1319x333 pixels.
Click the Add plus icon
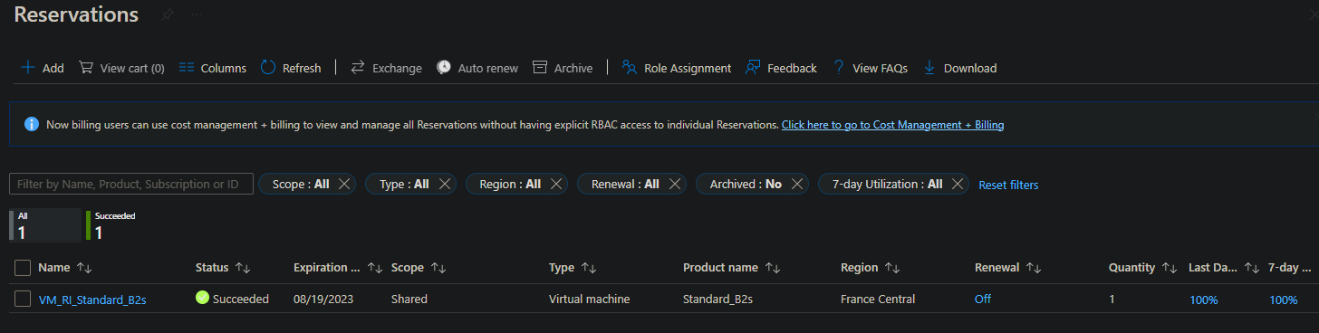click(x=28, y=68)
